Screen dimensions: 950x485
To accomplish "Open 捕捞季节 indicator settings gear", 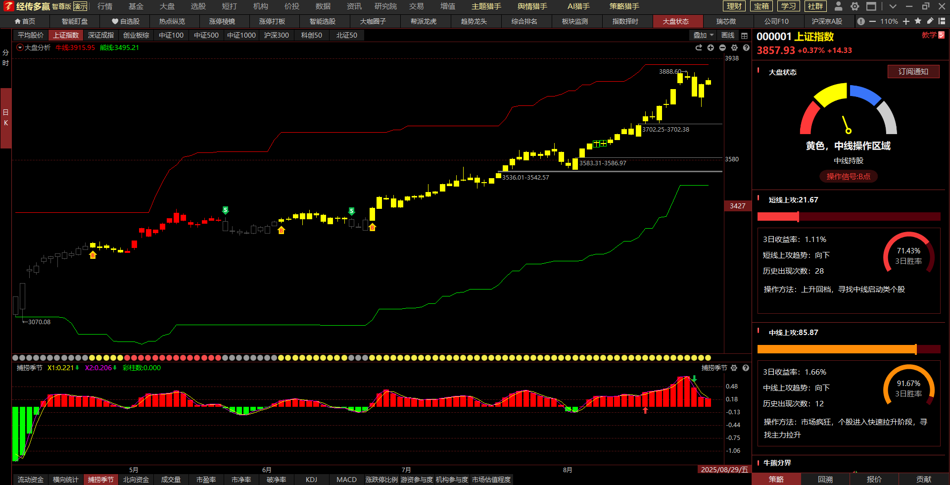I will click(734, 368).
